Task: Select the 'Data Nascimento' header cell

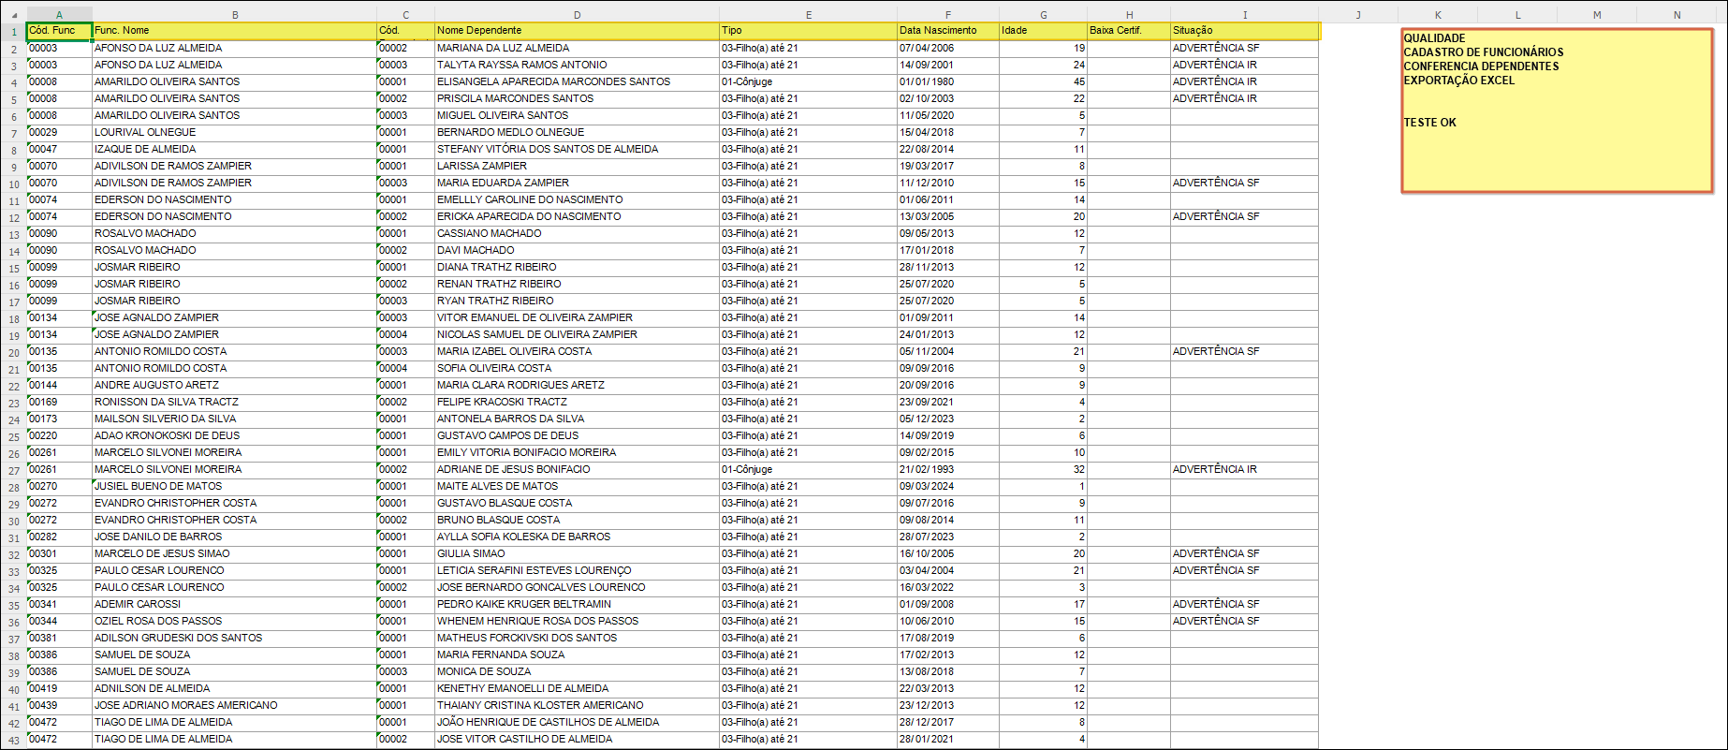Action: (947, 31)
